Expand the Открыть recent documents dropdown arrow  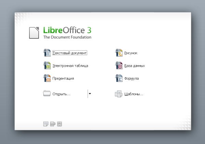point(90,94)
